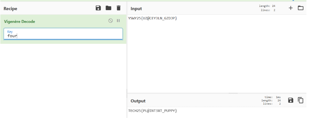View the output time and length stats

[x=271, y=100]
